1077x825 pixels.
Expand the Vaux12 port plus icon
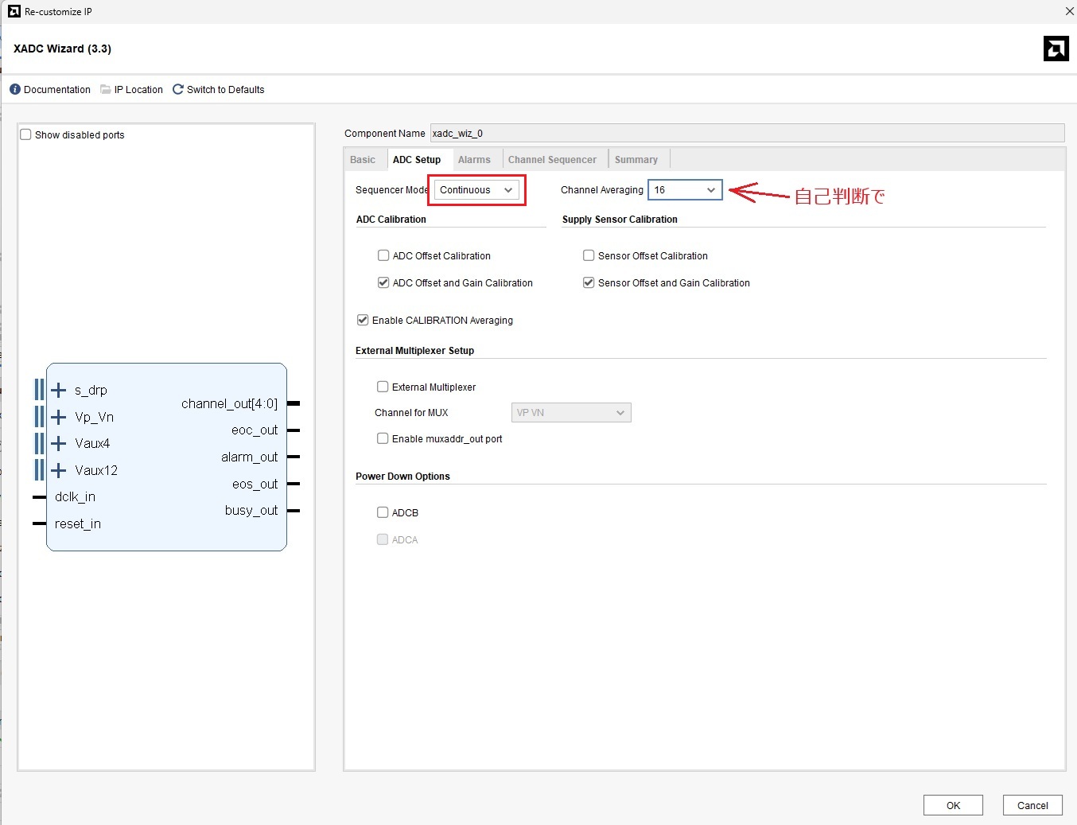pos(59,470)
